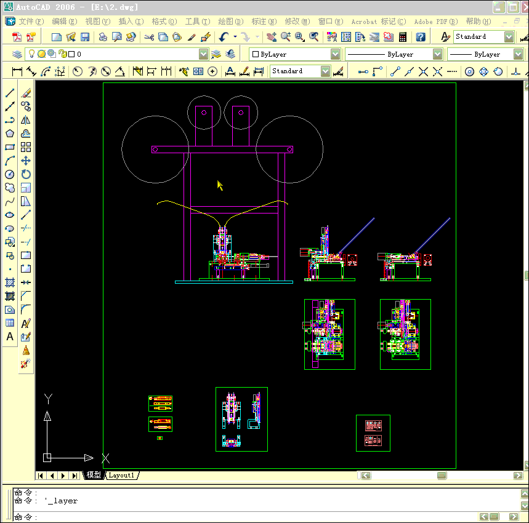Viewport: 529px width, 523px height.
Task: Switch to the 模型 tab
Action: coord(94,475)
